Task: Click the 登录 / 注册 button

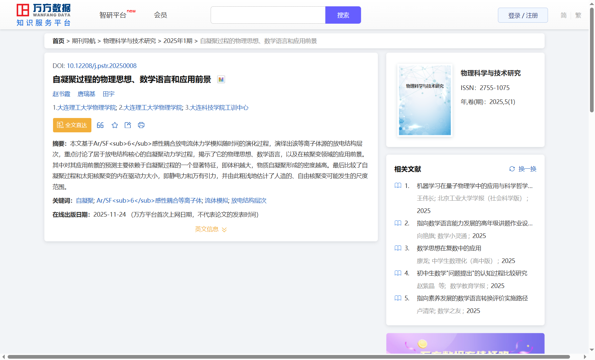Action: click(x=523, y=15)
